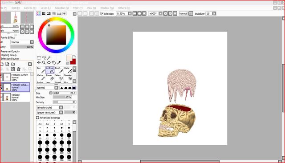Open the simple circle brush shape dropdown
The width and height of the screenshot is (285, 163).
tap(61, 107)
